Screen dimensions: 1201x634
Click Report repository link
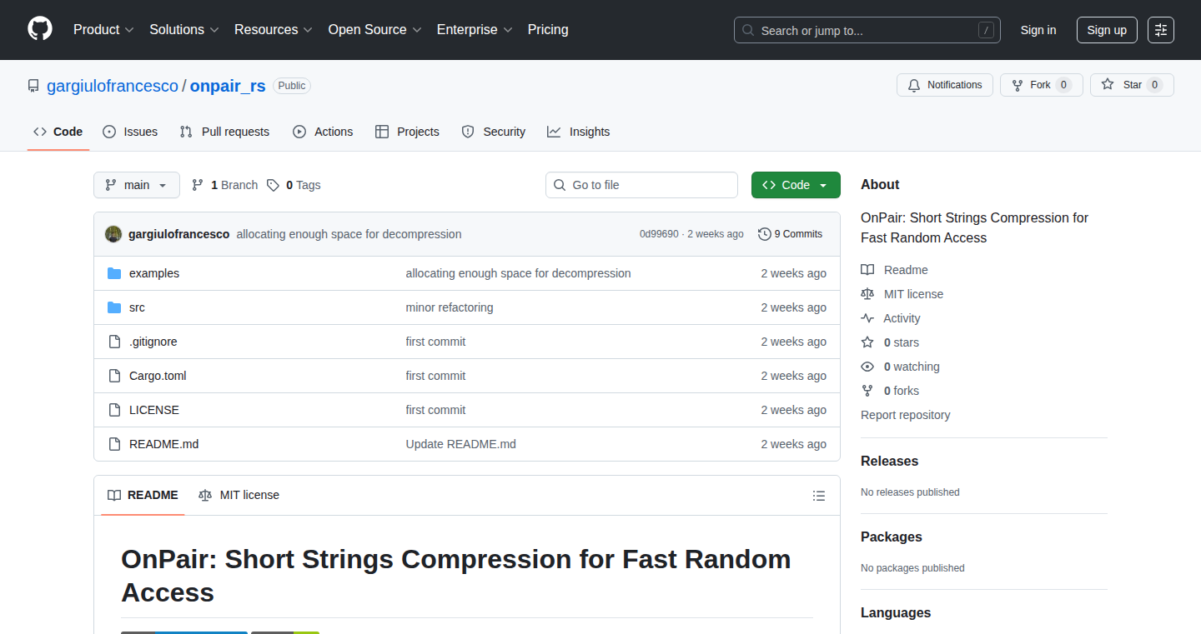[906, 415]
